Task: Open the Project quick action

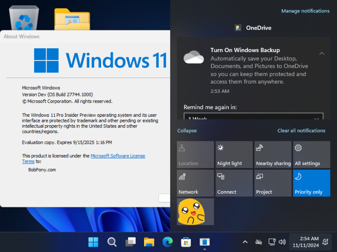Action: (x=273, y=183)
